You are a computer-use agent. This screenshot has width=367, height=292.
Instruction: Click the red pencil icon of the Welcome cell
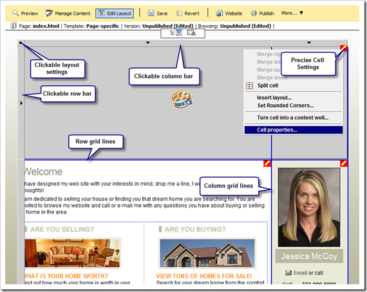tap(267, 164)
